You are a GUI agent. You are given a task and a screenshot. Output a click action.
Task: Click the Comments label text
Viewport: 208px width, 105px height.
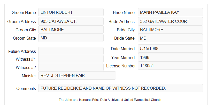coord(26,88)
